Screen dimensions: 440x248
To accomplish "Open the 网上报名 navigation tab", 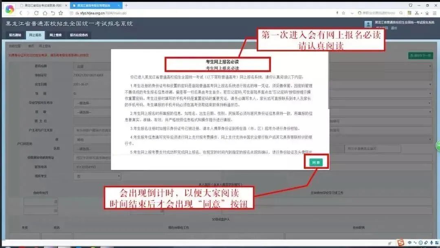I will pyautogui.click(x=35, y=35).
